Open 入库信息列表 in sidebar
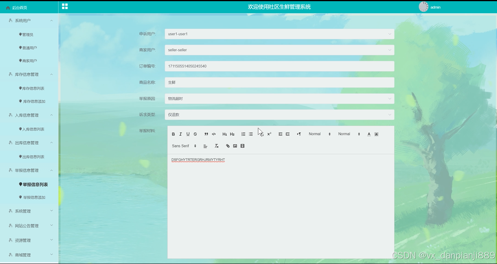 (32, 129)
